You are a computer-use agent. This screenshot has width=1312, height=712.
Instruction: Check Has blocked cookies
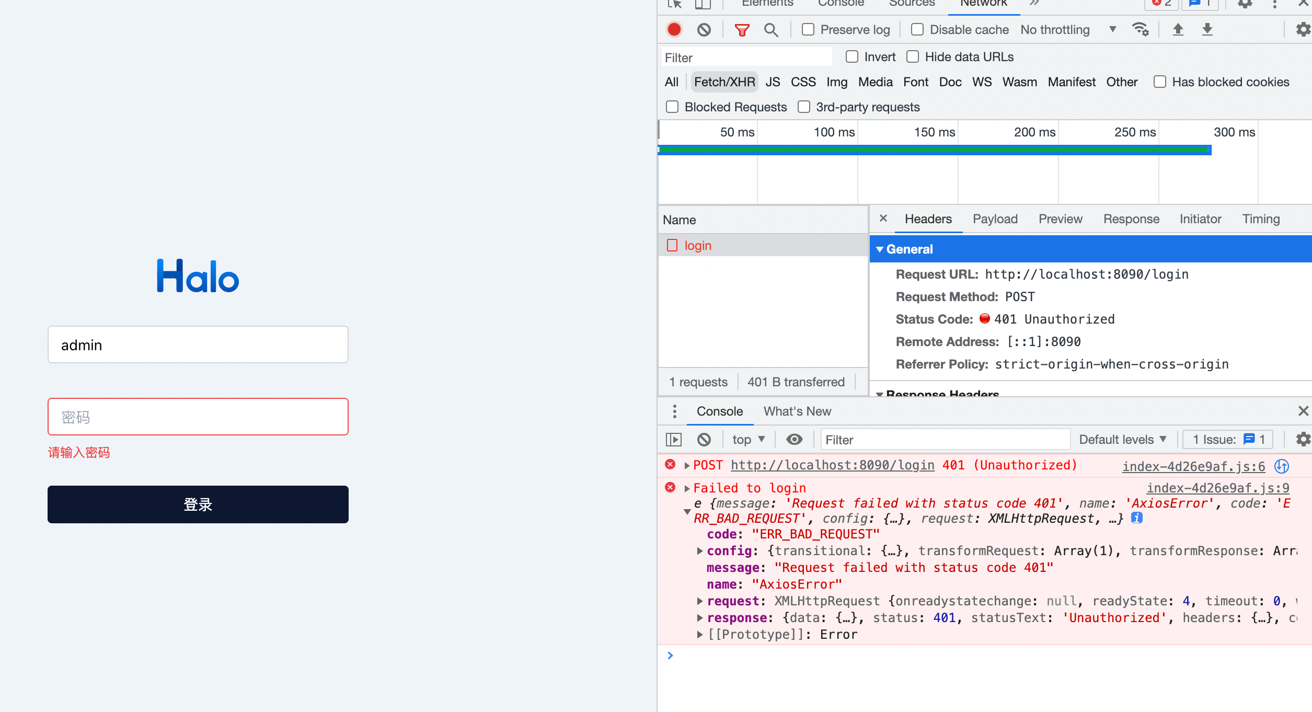(1160, 82)
